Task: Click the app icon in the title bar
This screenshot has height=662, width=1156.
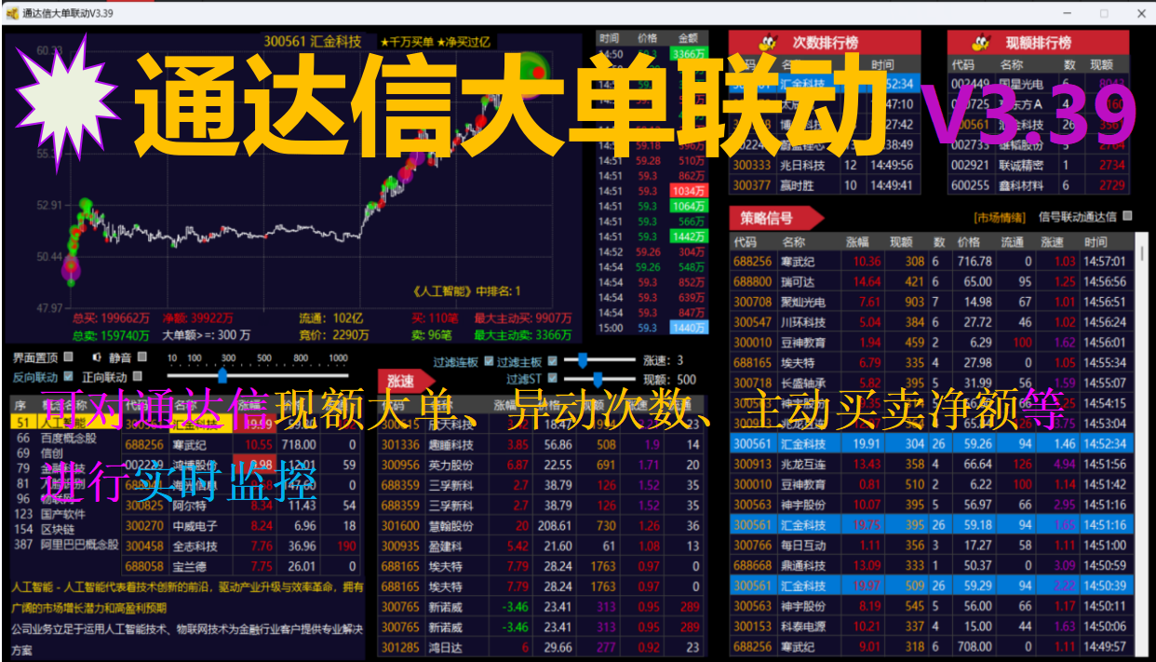Action: 12,12
